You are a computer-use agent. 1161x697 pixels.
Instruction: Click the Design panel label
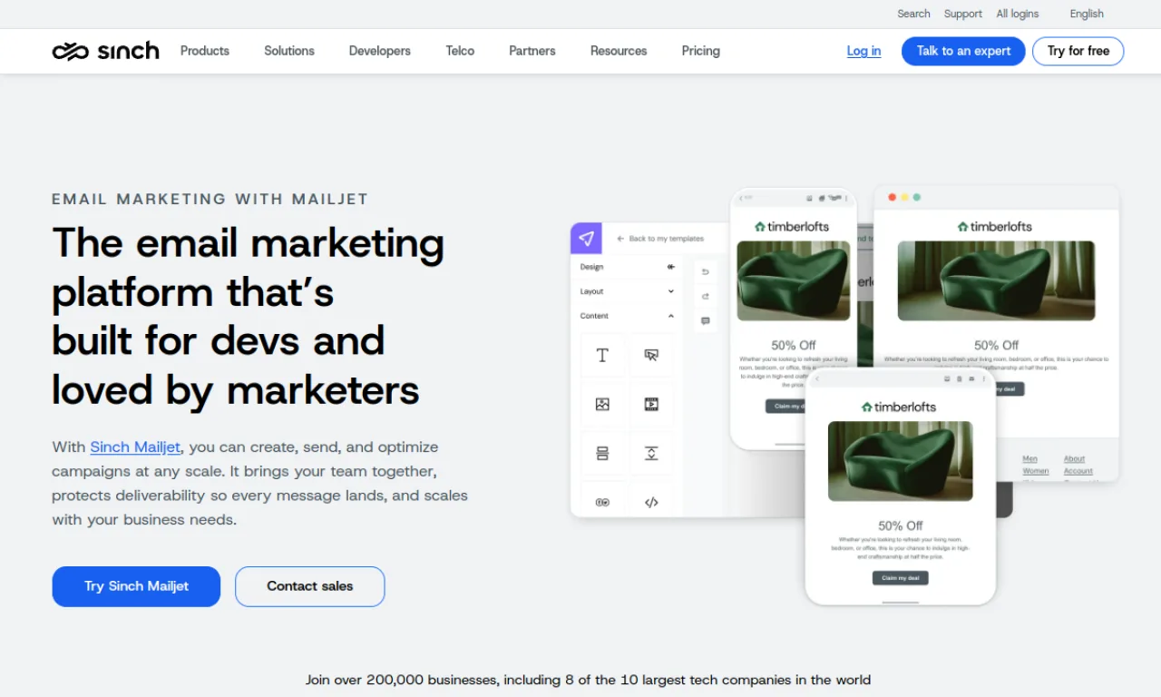591,267
